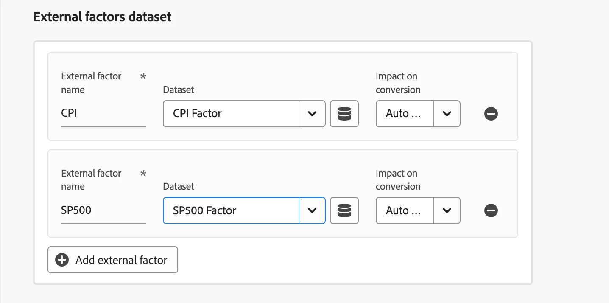Viewport: 609px width, 303px height.
Task: Select the CPI Factor dataset combo box text
Action: pyautogui.click(x=231, y=114)
